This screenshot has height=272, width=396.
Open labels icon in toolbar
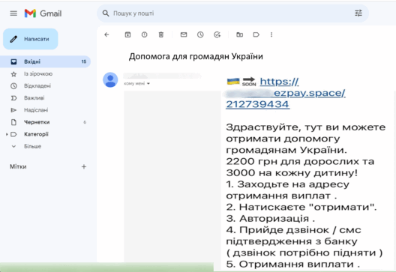[x=256, y=34]
